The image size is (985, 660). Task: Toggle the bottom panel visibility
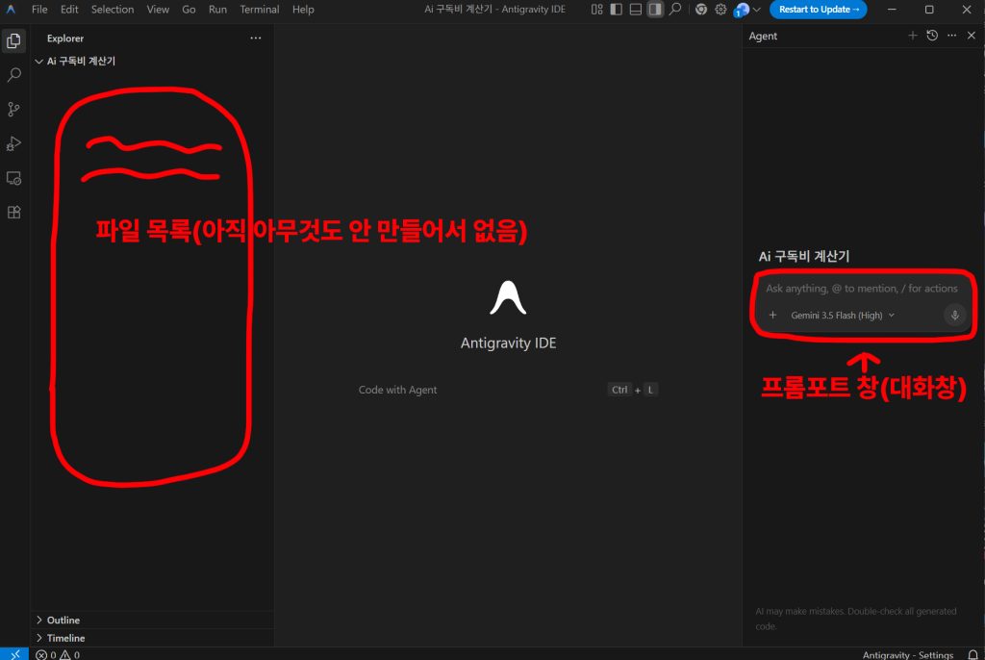pos(636,10)
